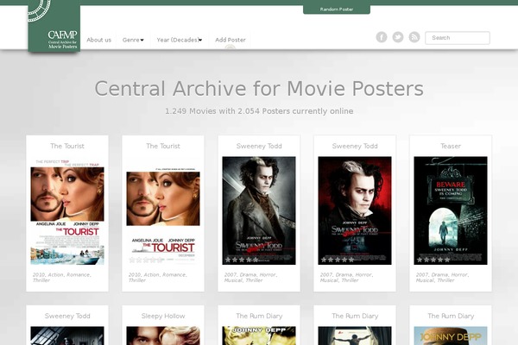Expand the Genre dropdown menu
Viewport: 518px width, 345px height.
pyautogui.click(x=133, y=40)
